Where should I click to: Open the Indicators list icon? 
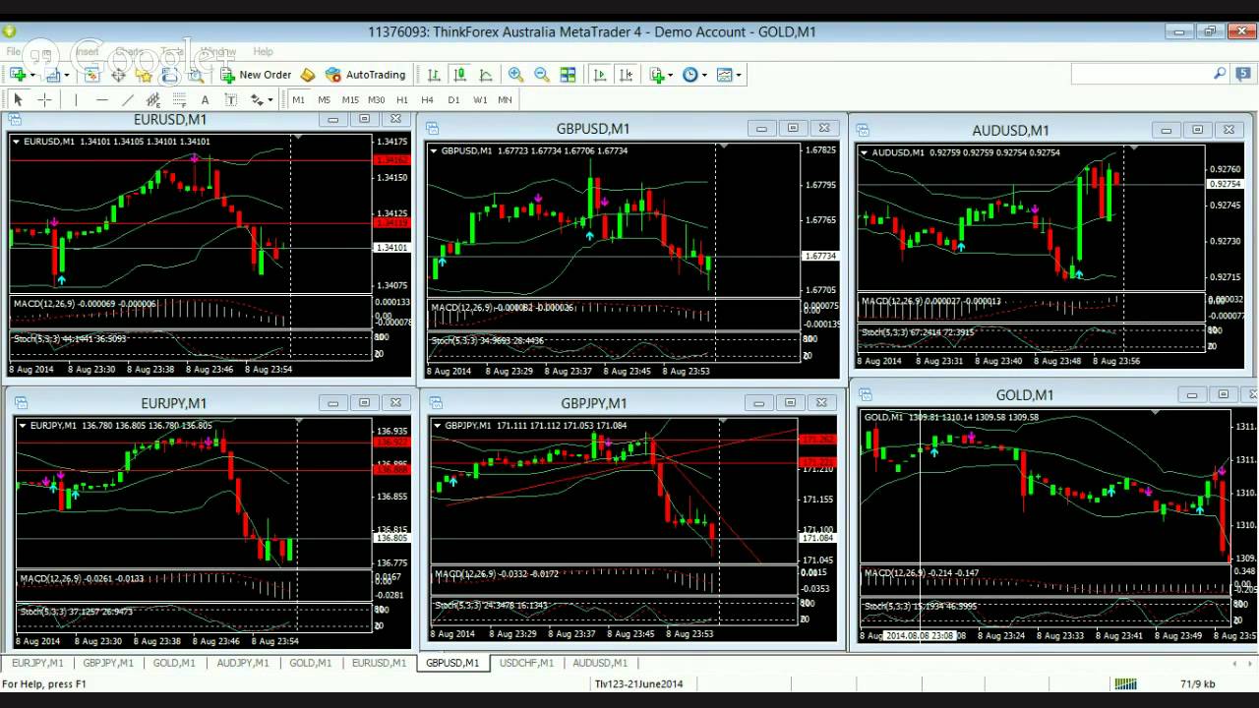point(657,75)
